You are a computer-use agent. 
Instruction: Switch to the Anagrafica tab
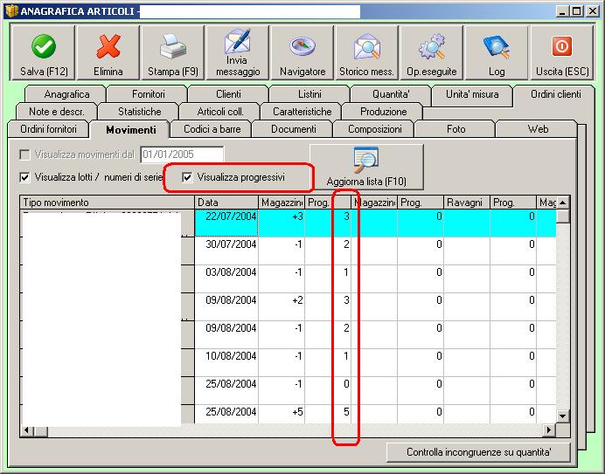click(66, 94)
